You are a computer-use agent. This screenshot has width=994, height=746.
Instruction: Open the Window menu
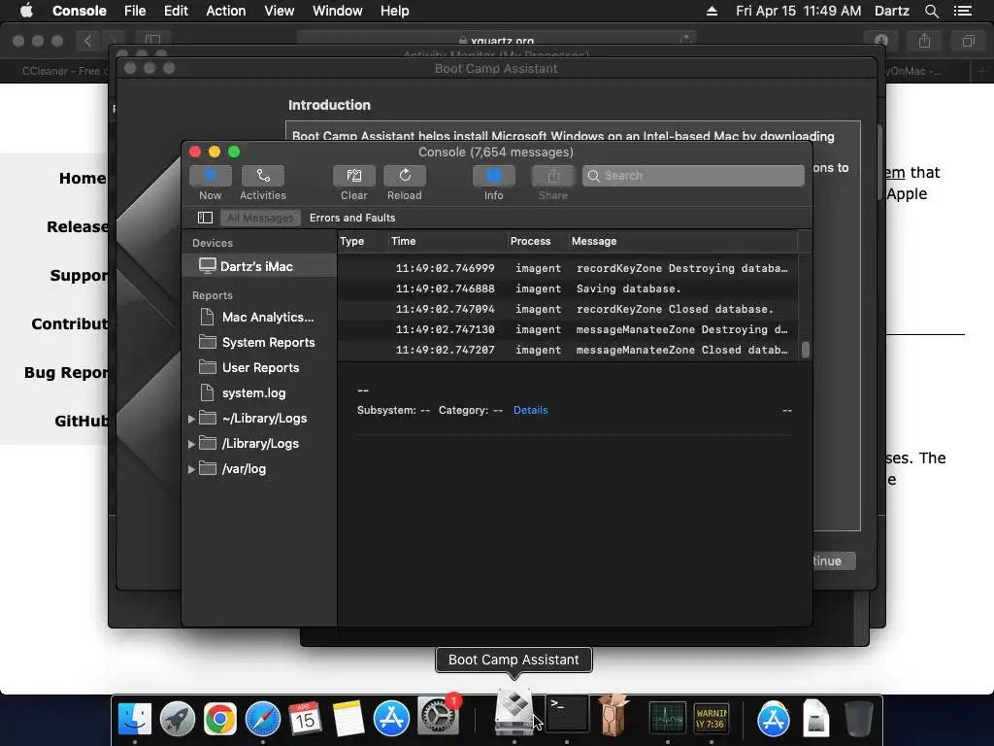tap(337, 11)
